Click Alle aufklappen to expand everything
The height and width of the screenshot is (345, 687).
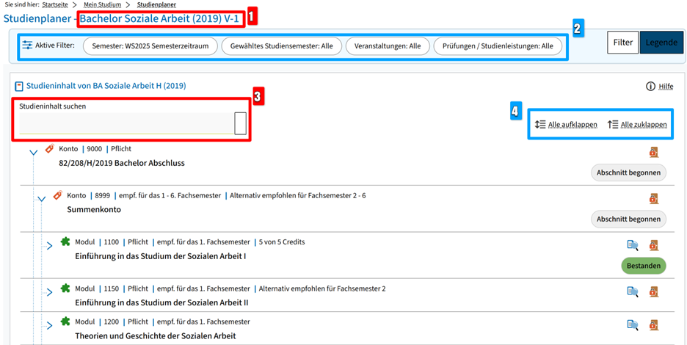pos(565,125)
